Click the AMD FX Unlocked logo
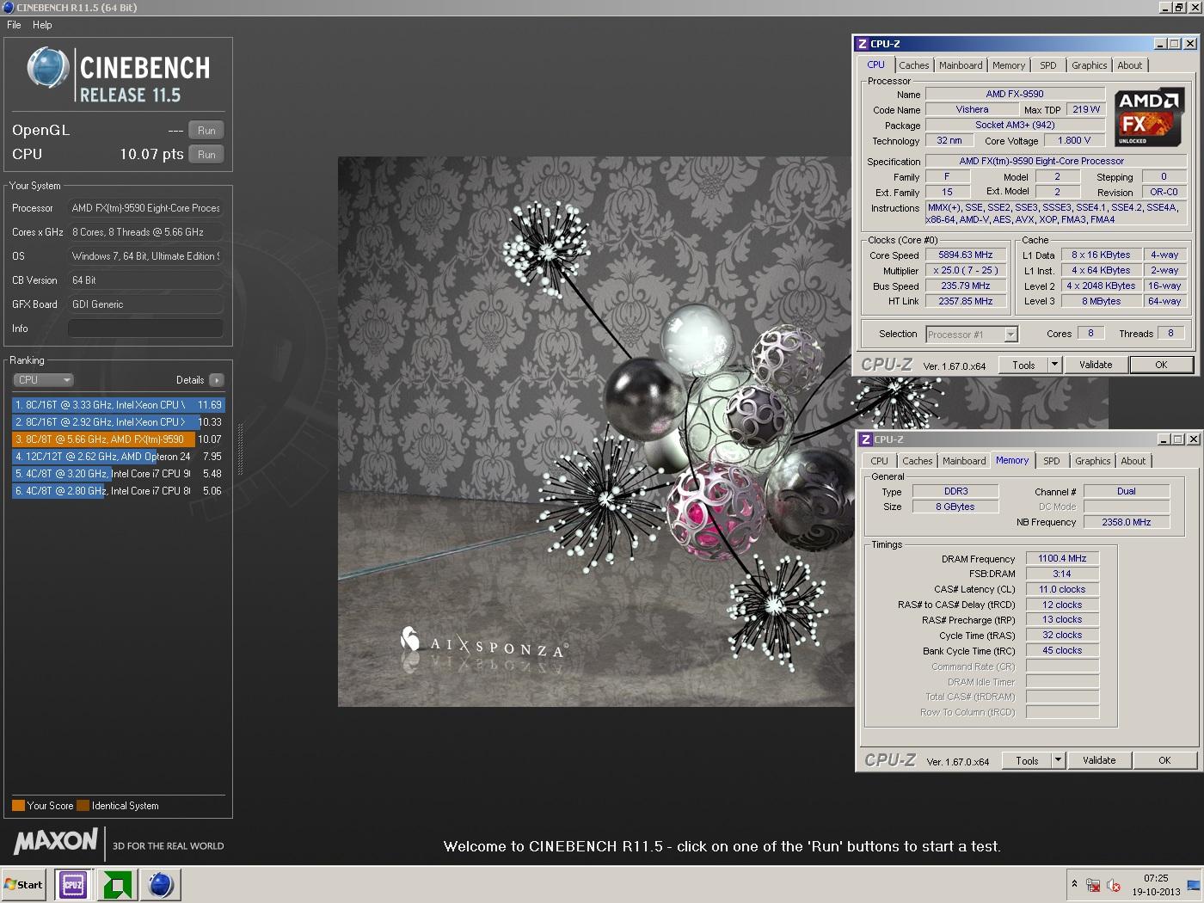The width and height of the screenshot is (1204, 903). coord(1149,117)
